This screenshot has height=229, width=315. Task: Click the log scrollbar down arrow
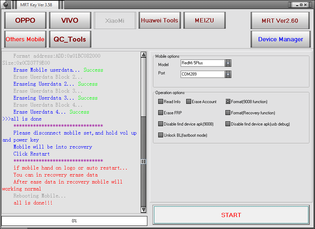[143, 209]
